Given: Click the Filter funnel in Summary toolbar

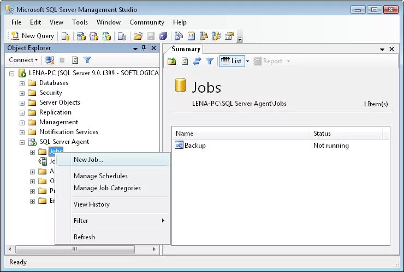Looking at the screenshot, I should tap(210, 61).
